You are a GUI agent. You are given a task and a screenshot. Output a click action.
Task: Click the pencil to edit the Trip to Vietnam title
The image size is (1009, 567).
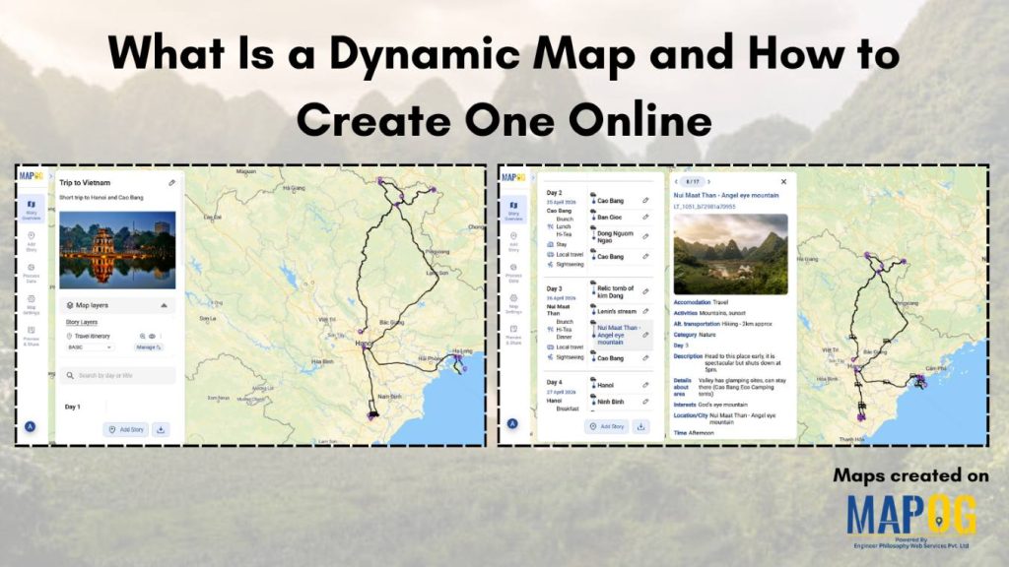[x=171, y=181]
